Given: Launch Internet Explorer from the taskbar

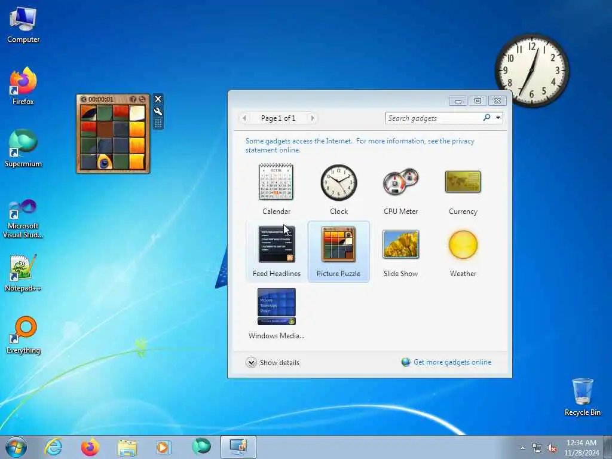Looking at the screenshot, I should click(53, 447).
